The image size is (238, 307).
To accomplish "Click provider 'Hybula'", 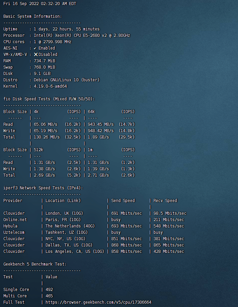I will click(x=10, y=226).
